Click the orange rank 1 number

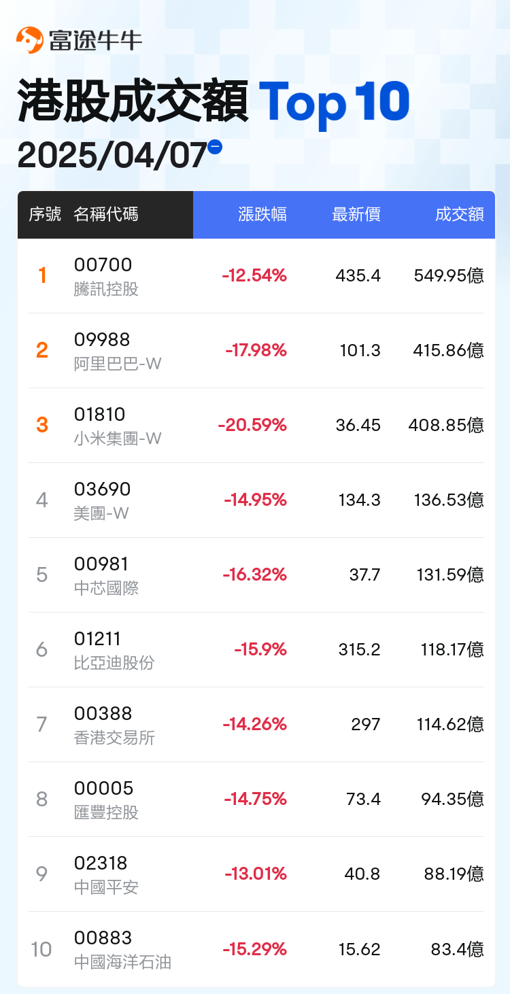[x=42, y=275]
